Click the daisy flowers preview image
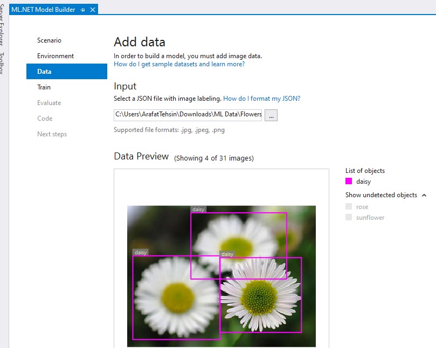The width and height of the screenshot is (436, 348). coord(221,275)
